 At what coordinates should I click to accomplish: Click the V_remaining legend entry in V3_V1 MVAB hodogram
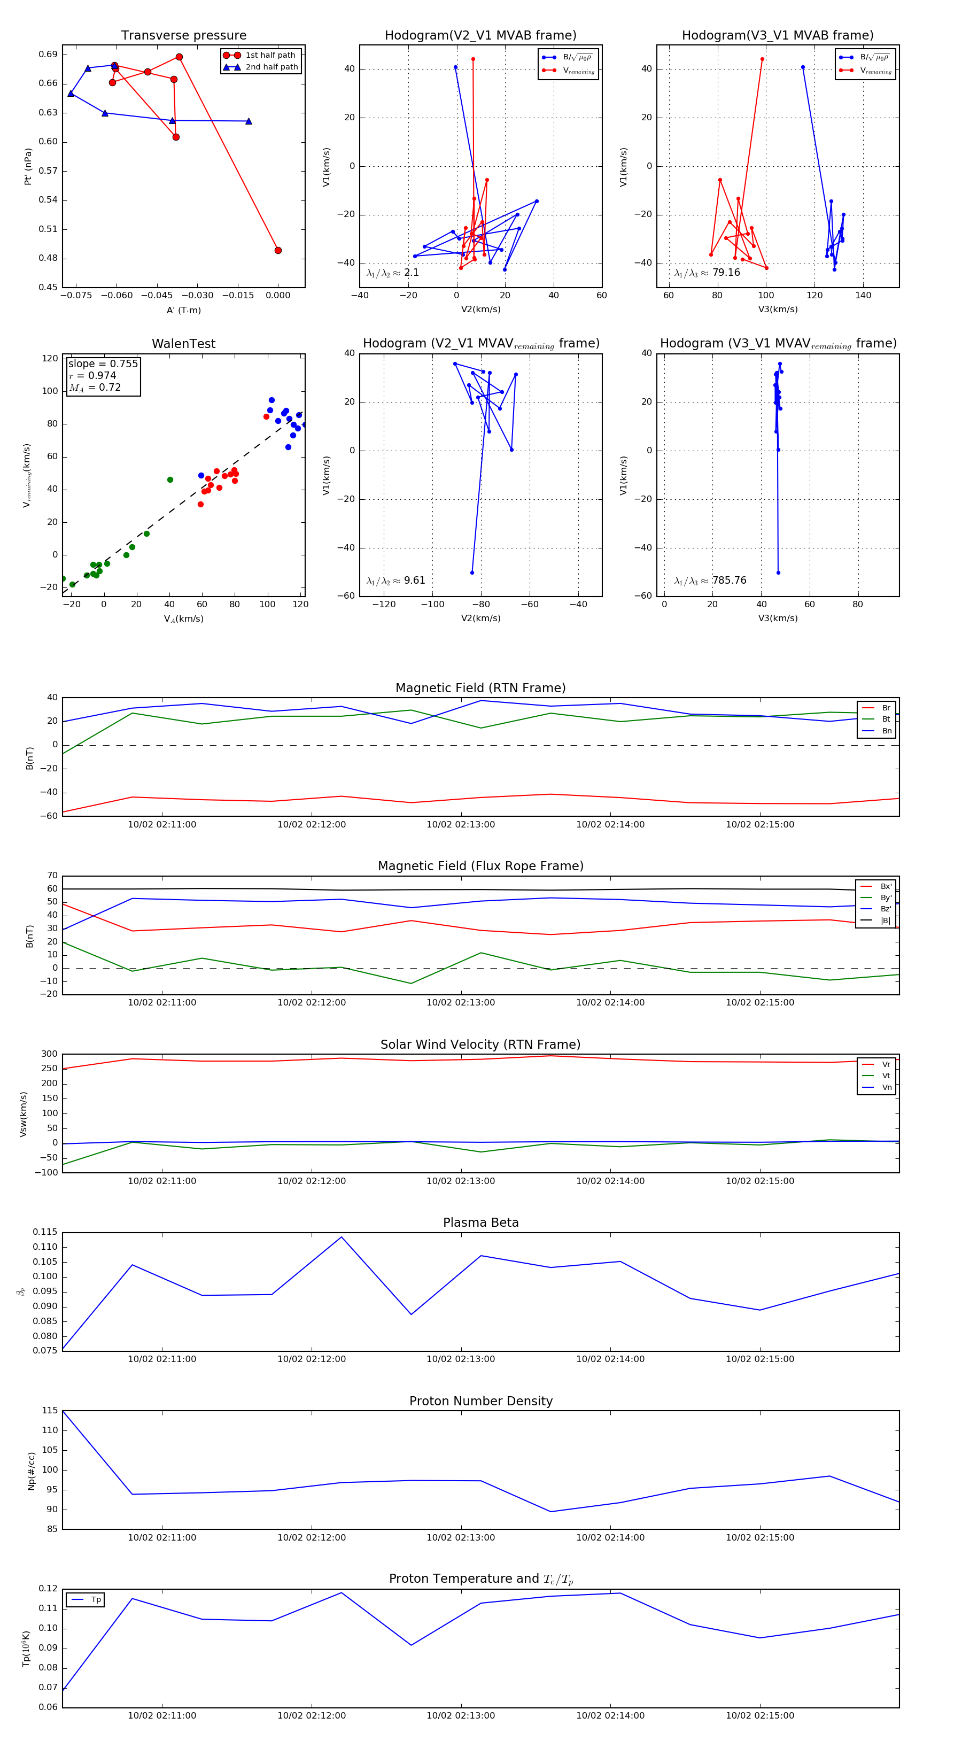[x=865, y=71]
